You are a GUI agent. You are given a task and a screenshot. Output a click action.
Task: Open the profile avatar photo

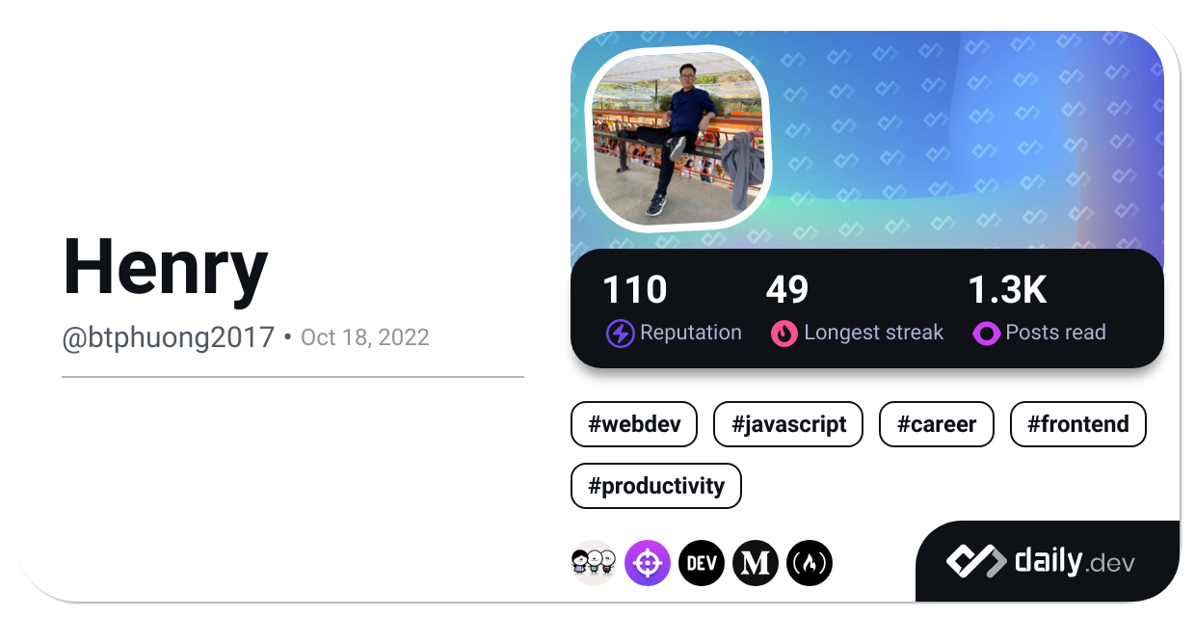(678, 138)
